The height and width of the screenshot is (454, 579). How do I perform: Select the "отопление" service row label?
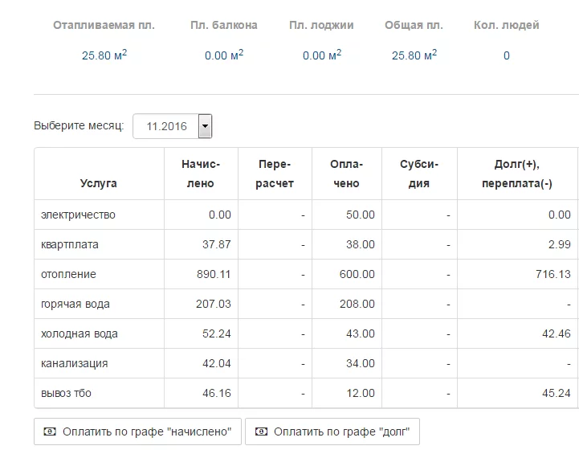point(68,274)
